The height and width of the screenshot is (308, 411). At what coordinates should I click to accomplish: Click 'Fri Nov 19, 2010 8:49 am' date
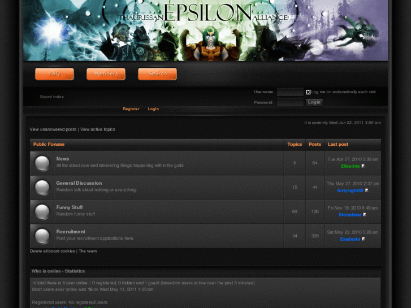pyautogui.click(x=353, y=208)
